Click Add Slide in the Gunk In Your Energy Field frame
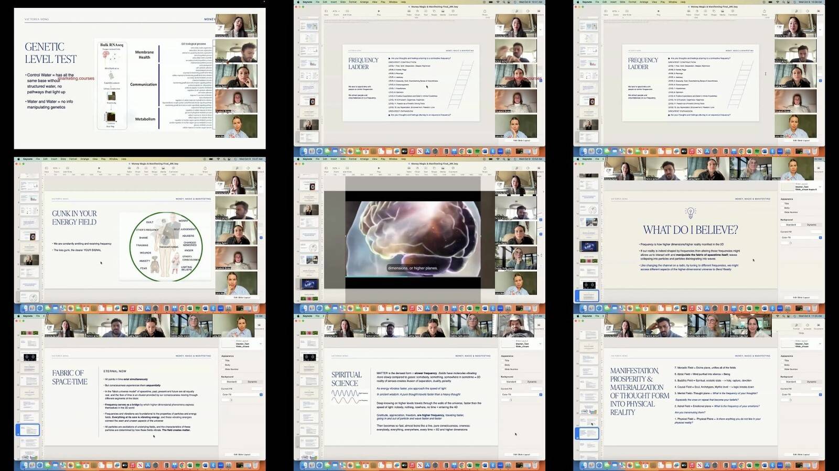The height and width of the screenshot is (471, 839). tap(68, 168)
